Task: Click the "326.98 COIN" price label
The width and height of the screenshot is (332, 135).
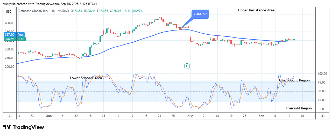Action: [x=14, y=39]
